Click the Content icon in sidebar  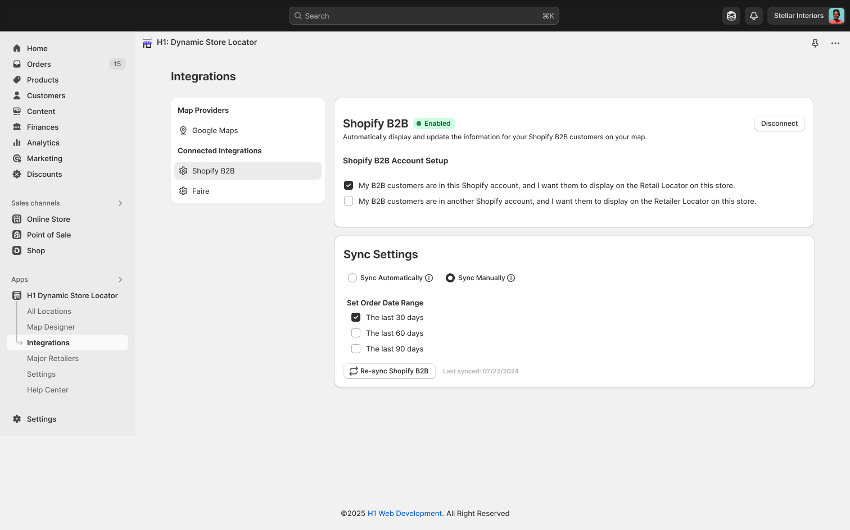(x=17, y=111)
